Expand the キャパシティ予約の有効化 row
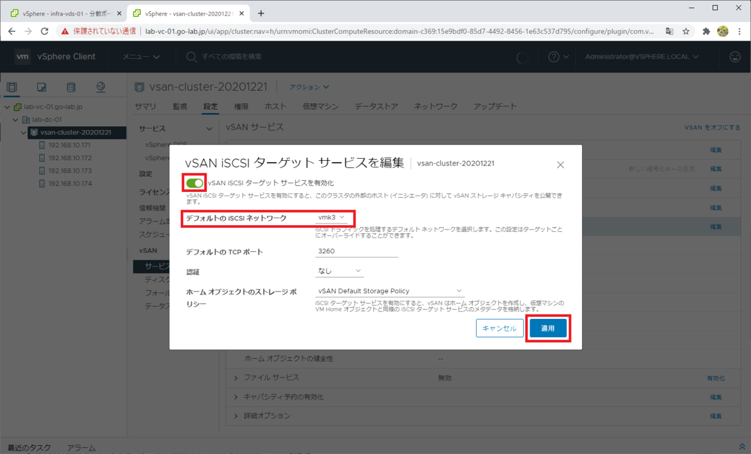 tap(236, 397)
